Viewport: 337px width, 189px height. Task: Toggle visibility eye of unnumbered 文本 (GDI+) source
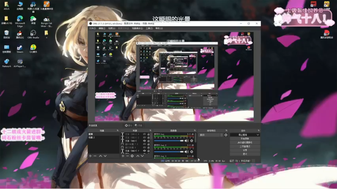tap(144, 141)
